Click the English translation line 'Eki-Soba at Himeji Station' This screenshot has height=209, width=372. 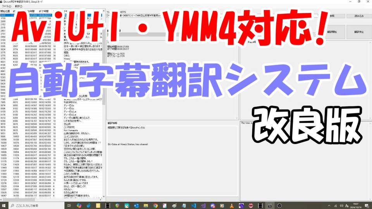coord(127,144)
